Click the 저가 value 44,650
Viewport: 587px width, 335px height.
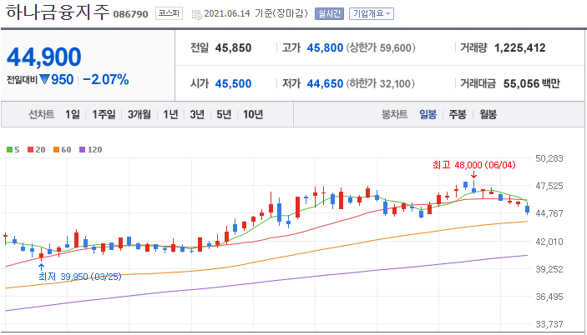[325, 83]
